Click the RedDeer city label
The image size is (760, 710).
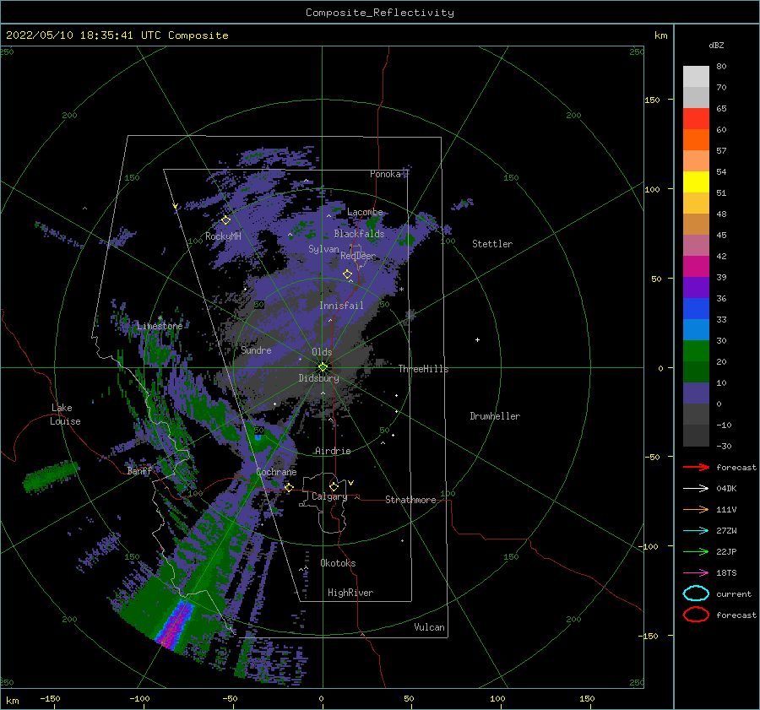358,256
